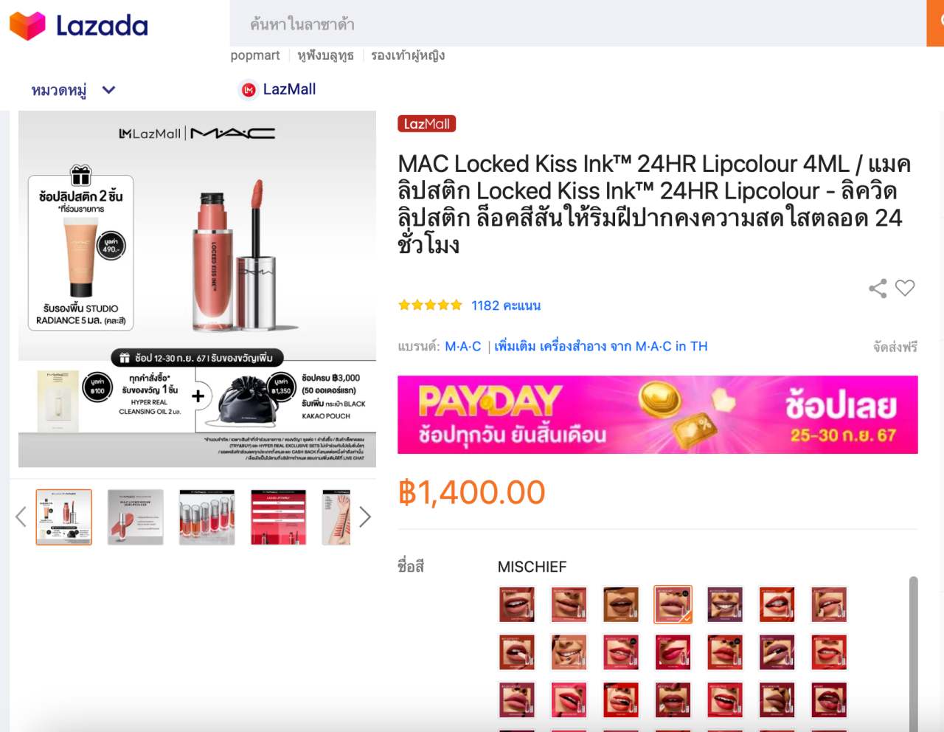Click the five-star rating icons
Screen dimensions: 944x732
click(430, 305)
